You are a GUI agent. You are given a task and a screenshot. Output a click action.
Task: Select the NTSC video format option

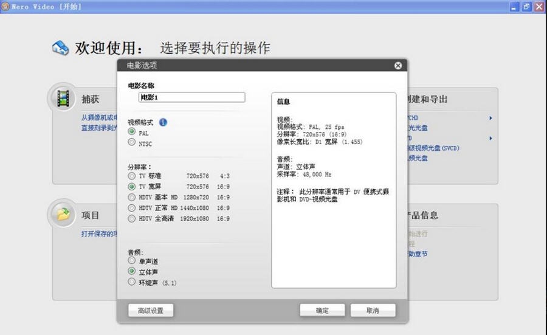(x=132, y=143)
